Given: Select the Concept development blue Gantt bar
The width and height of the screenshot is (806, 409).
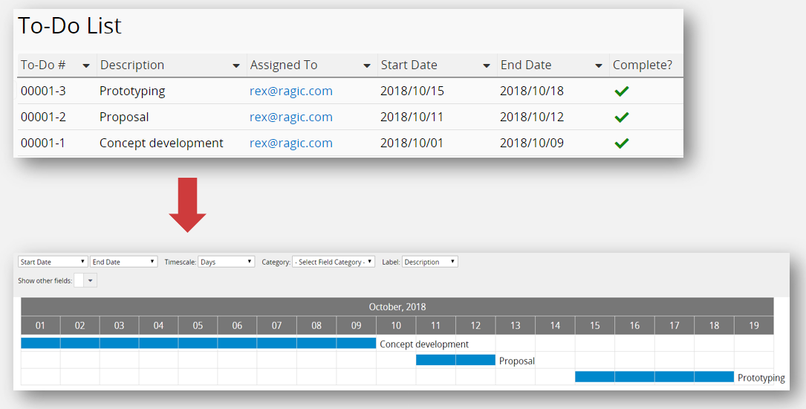Looking at the screenshot, I should [x=198, y=343].
